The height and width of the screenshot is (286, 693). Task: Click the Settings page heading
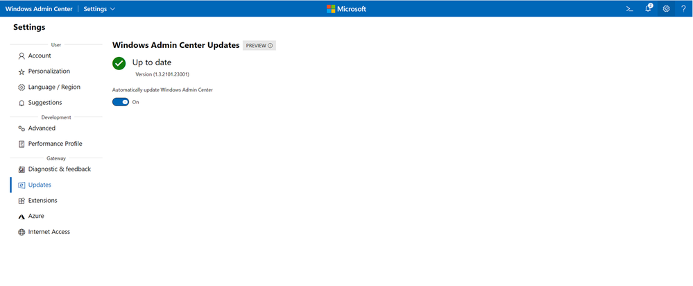29,27
